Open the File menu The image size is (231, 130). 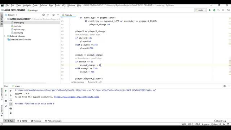pyautogui.click(x=7, y=5)
